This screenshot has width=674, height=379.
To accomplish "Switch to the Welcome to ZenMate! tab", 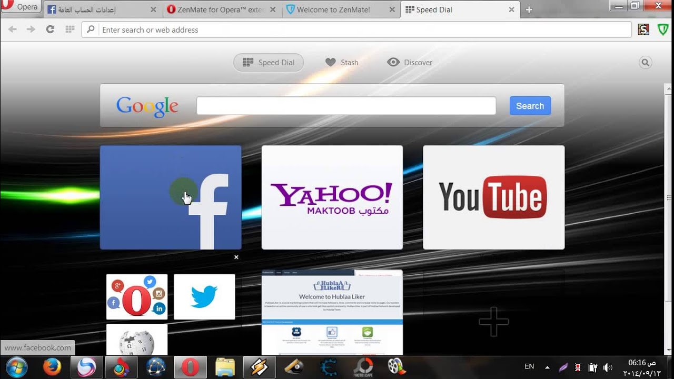I will [x=340, y=9].
